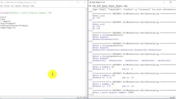This screenshot has height=99, width=176.
Task: Click the p4.py editor vertical scrollbar
Action: pyautogui.click(x=87, y=52)
